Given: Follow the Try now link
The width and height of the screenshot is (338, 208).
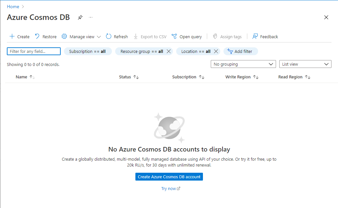Looking at the screenshot, I should click(x=171, y=189).
